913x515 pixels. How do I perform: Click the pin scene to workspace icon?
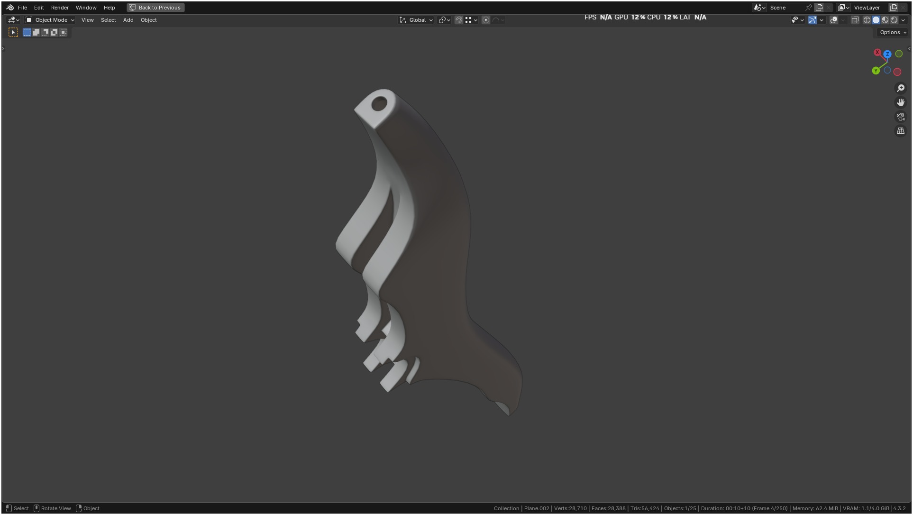click(809, 8)
